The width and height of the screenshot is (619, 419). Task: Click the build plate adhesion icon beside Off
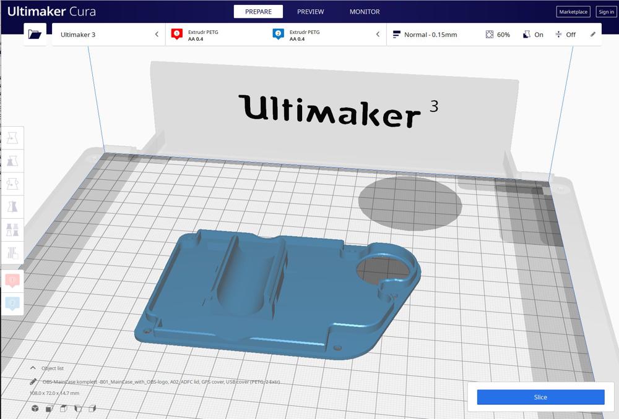(x=558, y=35)
